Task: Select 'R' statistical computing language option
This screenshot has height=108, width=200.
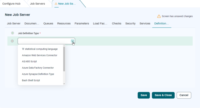Action: (40, 49)
